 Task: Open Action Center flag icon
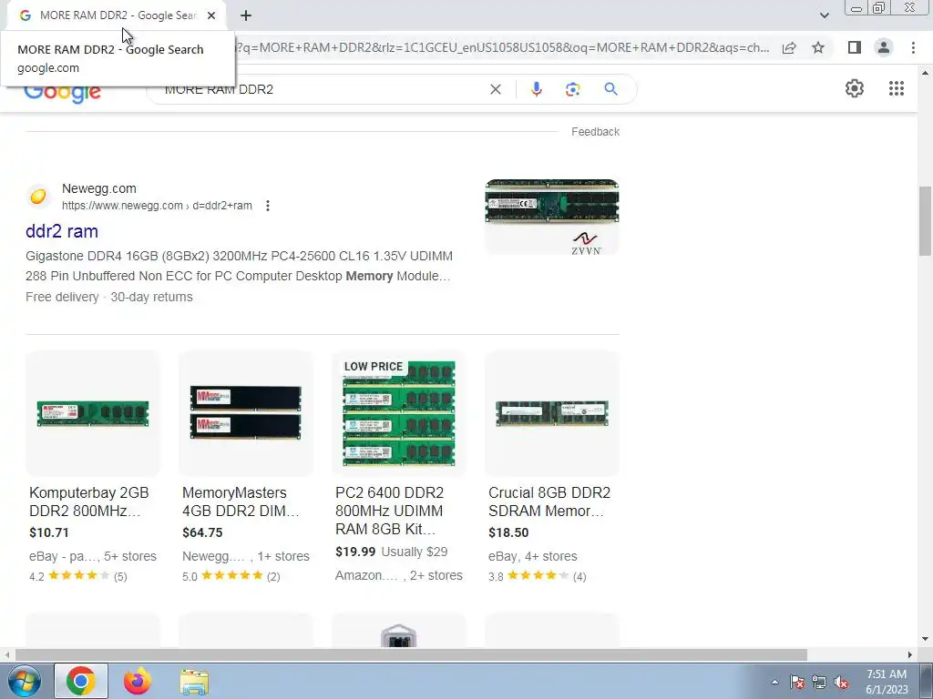pyautogui.click(x=797, y=682)
